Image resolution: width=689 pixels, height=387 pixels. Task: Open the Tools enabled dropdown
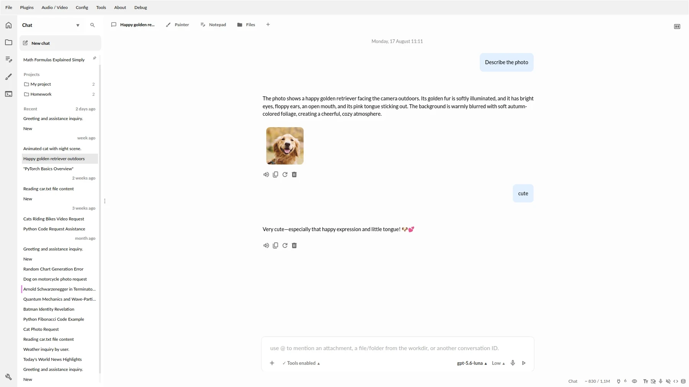tap(301, 363)
